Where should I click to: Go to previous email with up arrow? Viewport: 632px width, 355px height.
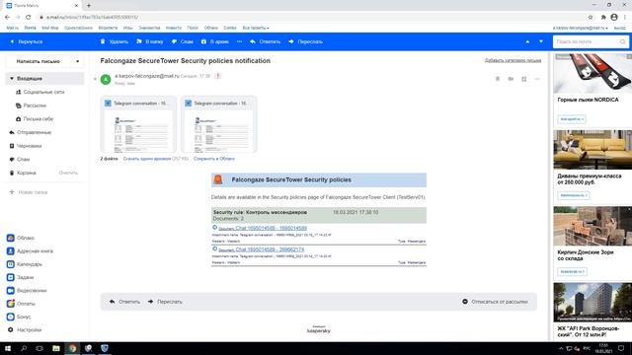click(x=527, y=41)
